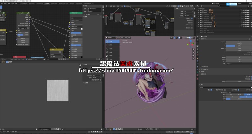Open Modifier wrench properties tab

click(198, 61)
